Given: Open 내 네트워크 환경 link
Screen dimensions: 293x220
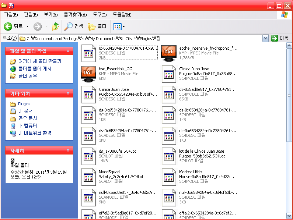Looking at the screenshot, I should click(35, 133).
